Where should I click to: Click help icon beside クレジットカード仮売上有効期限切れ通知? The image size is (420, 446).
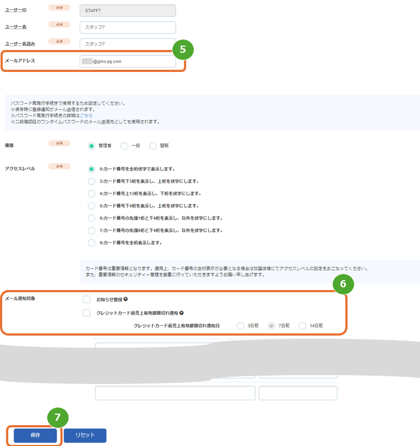tap(181, 313)
